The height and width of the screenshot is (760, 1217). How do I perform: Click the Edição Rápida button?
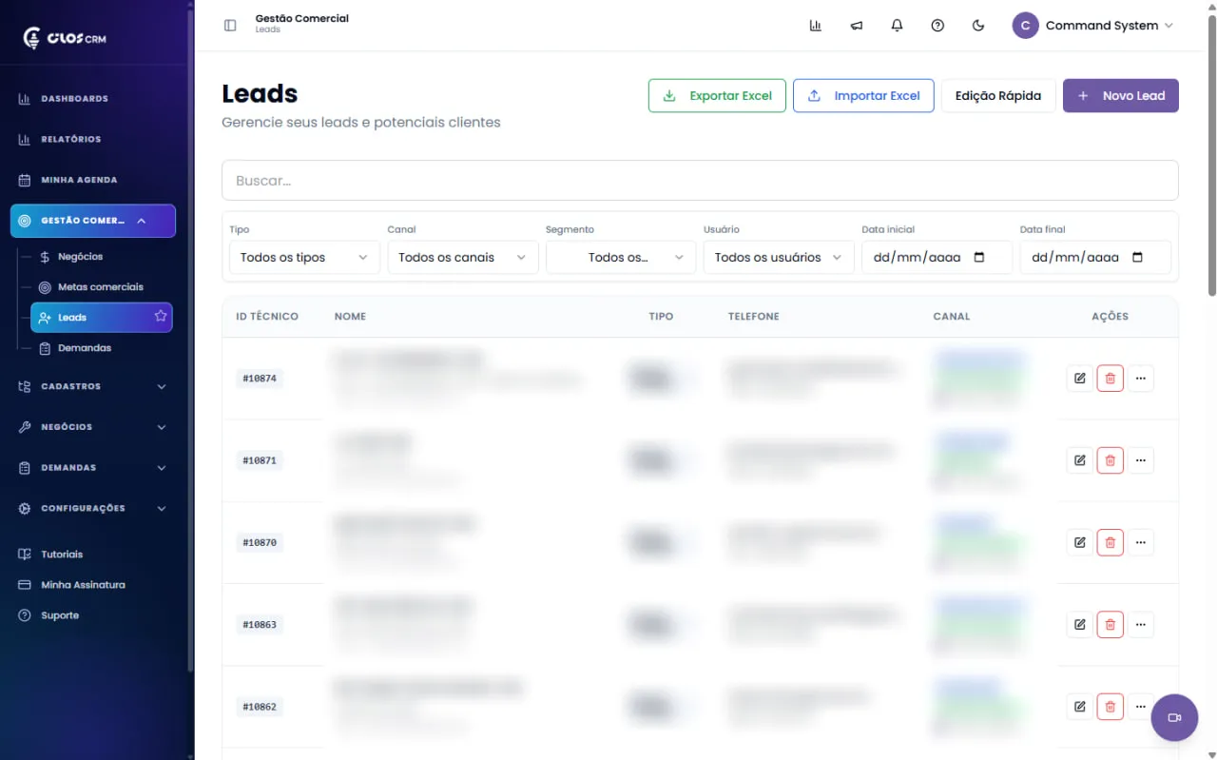pyautogui.click(x=998, y=95)
